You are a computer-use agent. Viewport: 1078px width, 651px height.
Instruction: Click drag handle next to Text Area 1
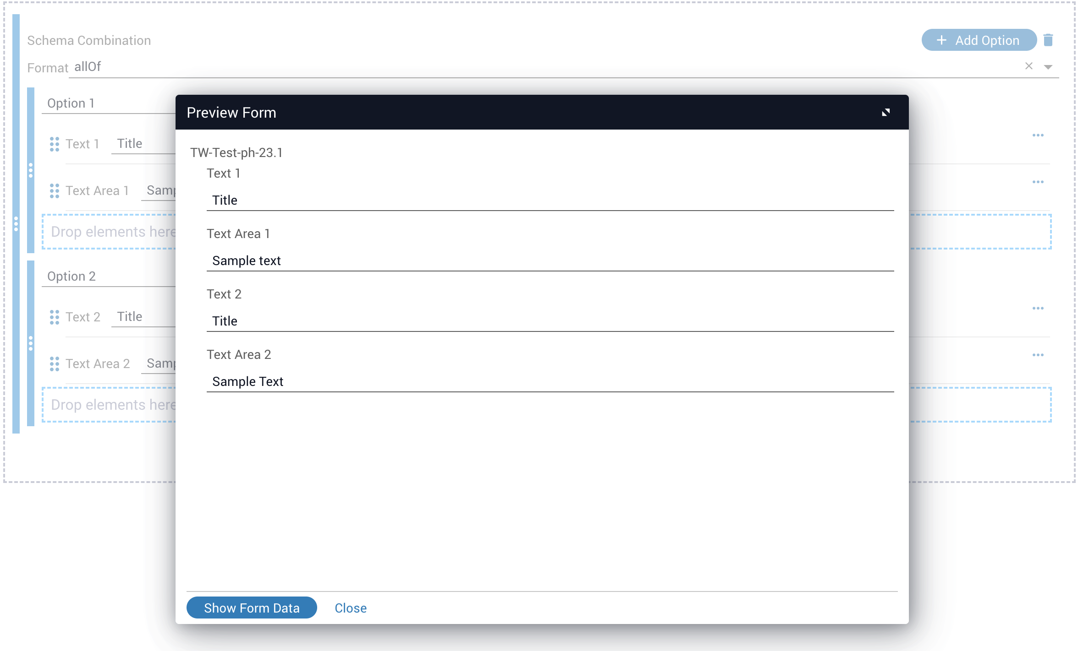(x=55, y=191)
